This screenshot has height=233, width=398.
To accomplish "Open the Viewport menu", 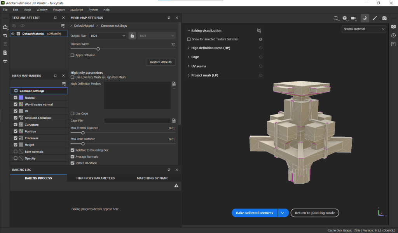I will pyautogui.click(x=59, y=10).
